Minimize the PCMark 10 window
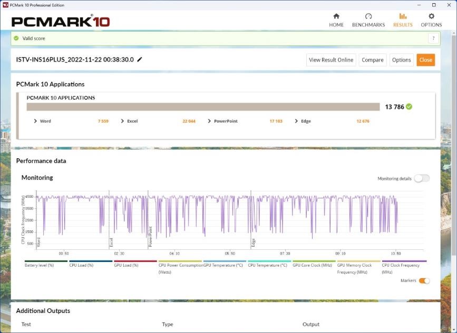Screen dimensions: 457x333 click(420, 5)
